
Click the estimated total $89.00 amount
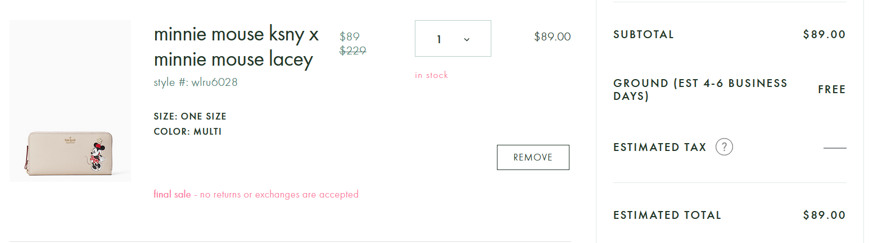tap(824, 215)
